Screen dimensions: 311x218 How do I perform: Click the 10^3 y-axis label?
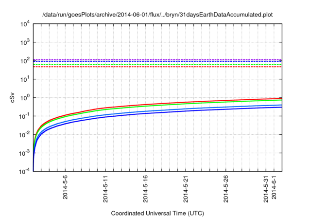[x=25, y=42]
